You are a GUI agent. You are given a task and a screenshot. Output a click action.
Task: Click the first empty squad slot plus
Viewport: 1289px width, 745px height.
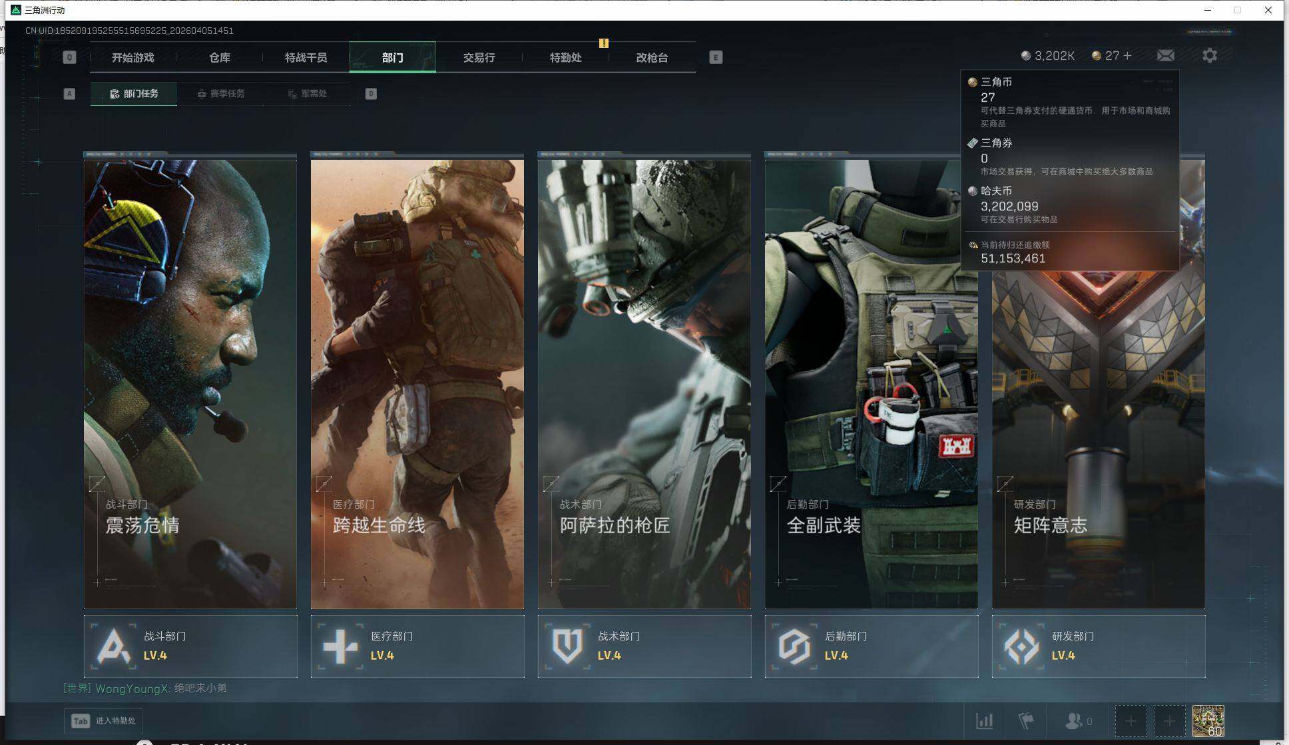pos(1131,721)
